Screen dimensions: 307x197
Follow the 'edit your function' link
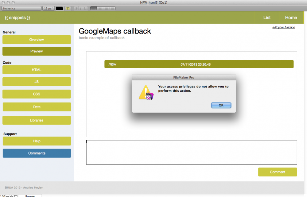[x=284, y=27]
